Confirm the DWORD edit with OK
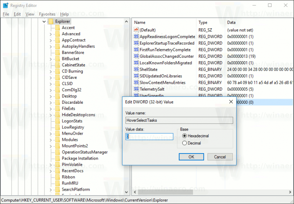This screenshot has width=294, height=204. tap(191, 157)
